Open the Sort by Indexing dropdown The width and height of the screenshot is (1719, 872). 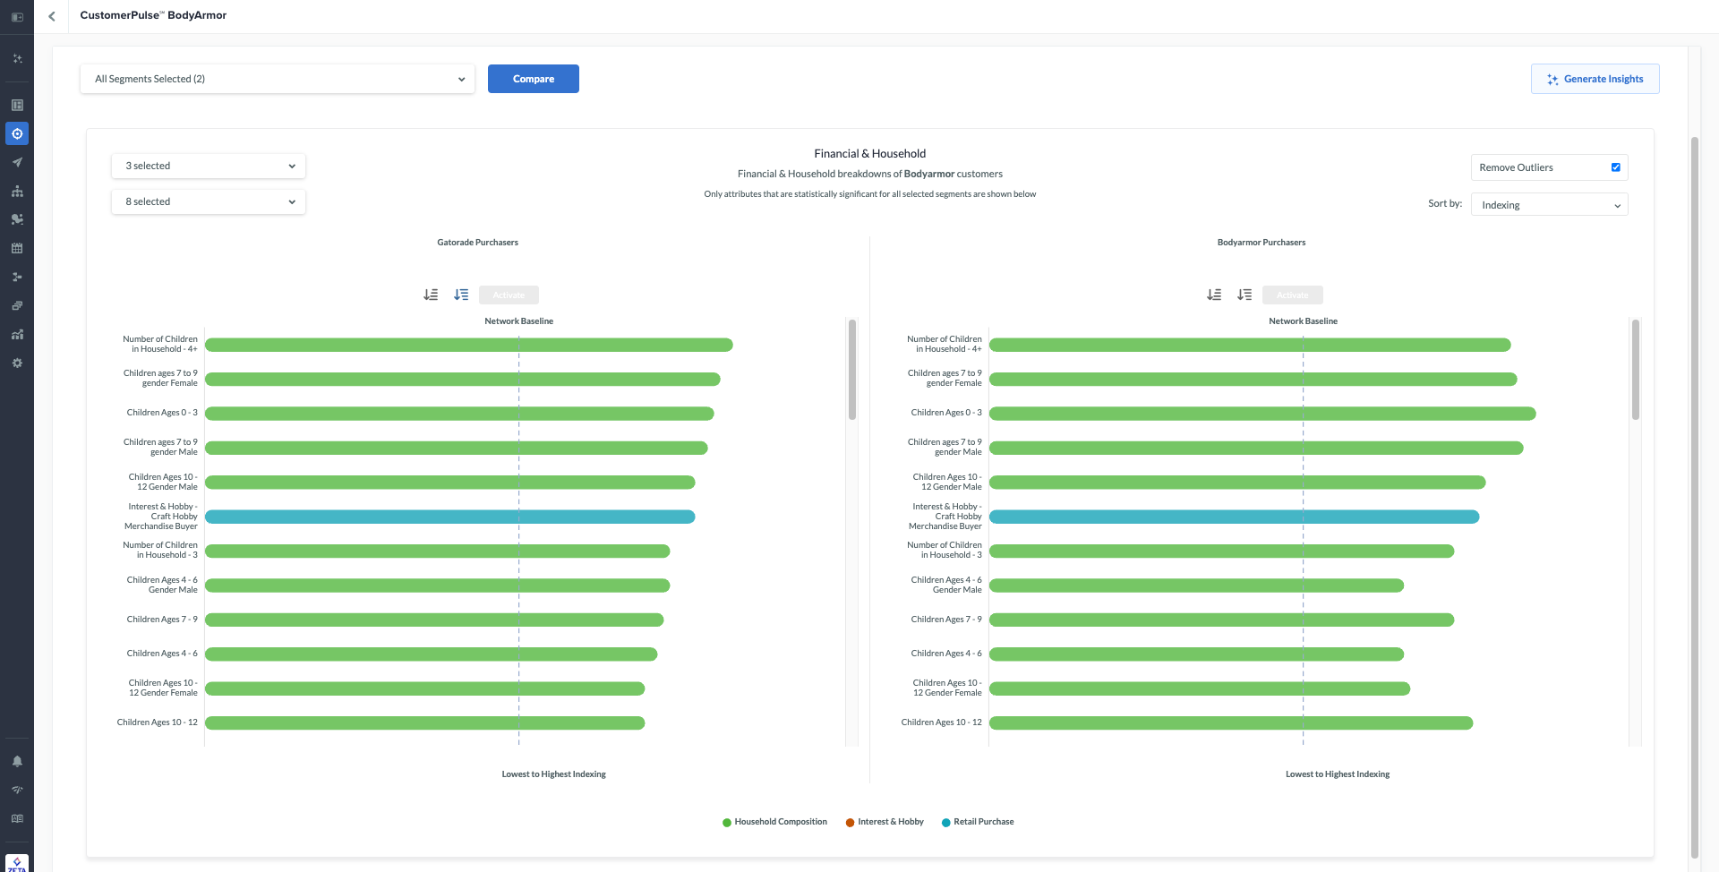[x=1550, y=205]
